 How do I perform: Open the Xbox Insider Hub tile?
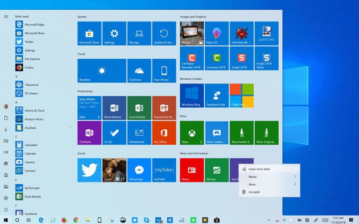pyautogui.click(x=217, y=133)
